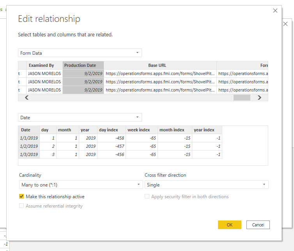This screenshot has height=251, width=294.
Task: Expand the Cardinality Many to one dropdown
Action: point(81,185)
